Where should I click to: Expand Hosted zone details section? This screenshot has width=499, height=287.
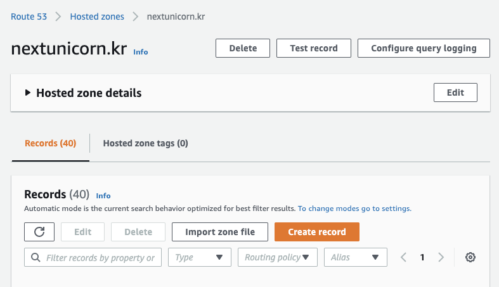[28, 92]
